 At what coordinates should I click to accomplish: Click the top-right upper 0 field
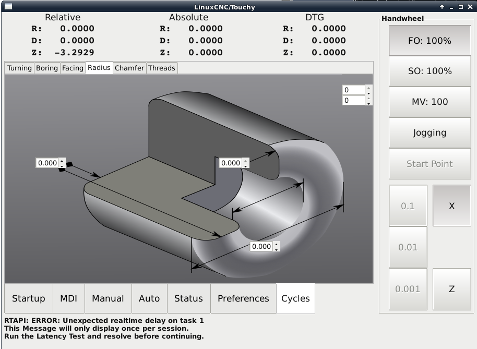coord(353,90)
